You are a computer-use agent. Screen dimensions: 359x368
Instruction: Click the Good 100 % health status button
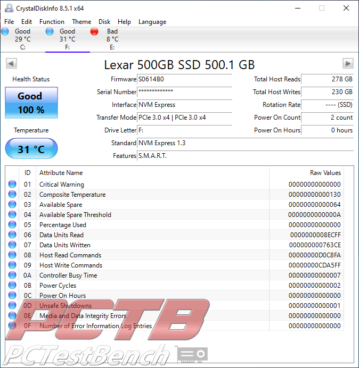31,103
